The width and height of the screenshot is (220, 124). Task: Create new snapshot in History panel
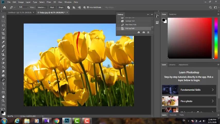click(143, 32)
